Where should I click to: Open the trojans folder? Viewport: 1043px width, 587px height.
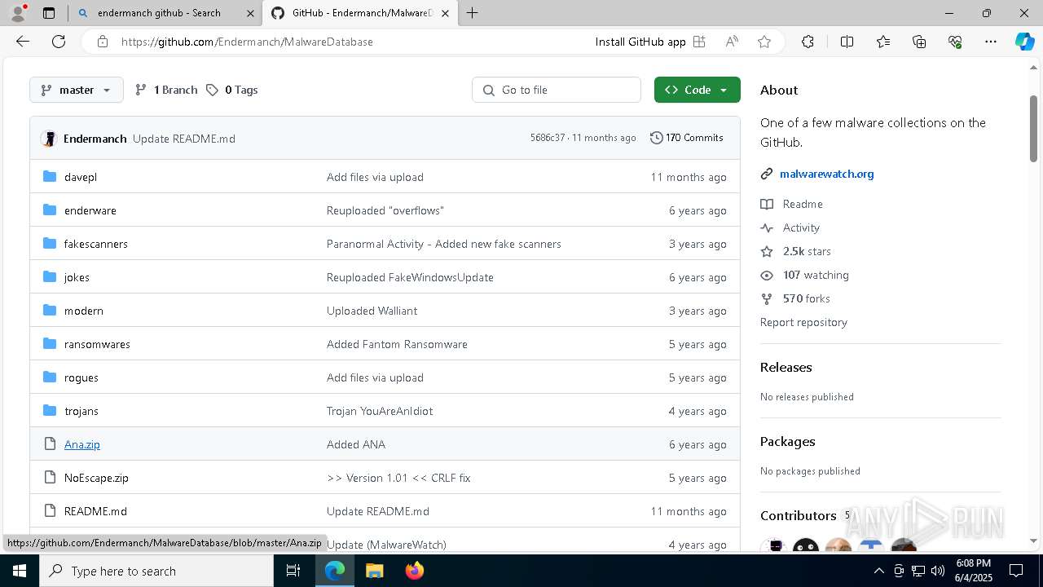tap(81, 411)
